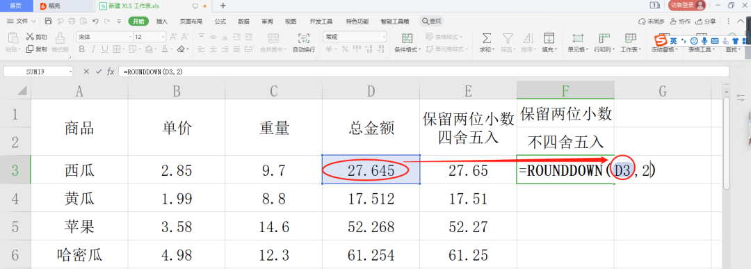Click the Save icon in quick toolbar
Viewport: 751px width, 269px height.
pos(49,21)
